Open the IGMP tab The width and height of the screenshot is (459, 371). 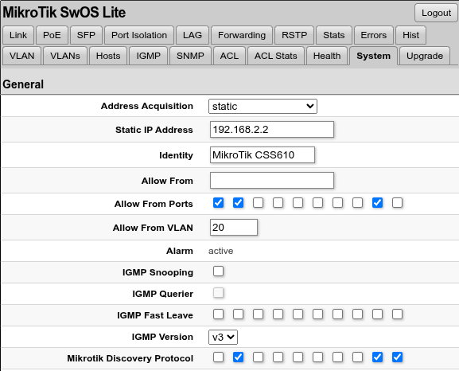coord(149,56)
